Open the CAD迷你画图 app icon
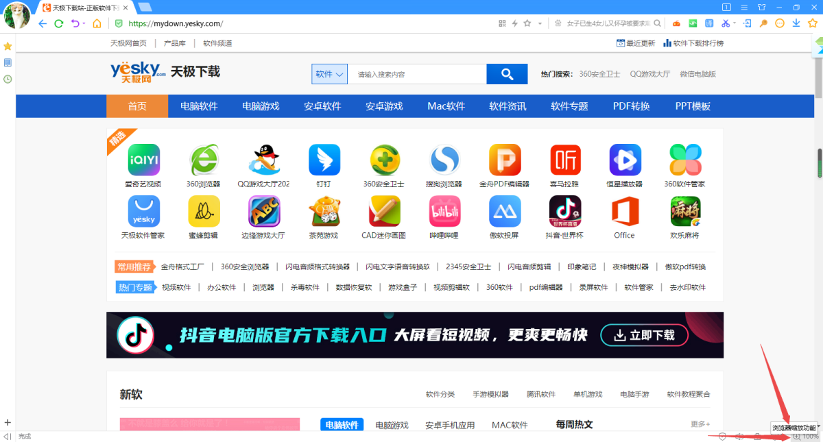This screenshot has height=442, width=823. coord(385,212)
